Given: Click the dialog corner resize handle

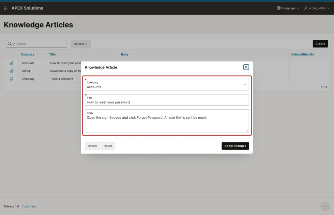Looking at the screenshot, I should point(251,152).
